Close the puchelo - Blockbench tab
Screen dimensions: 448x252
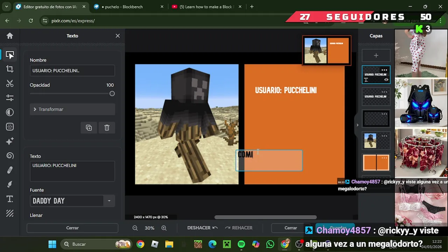(x=162, y=7)
